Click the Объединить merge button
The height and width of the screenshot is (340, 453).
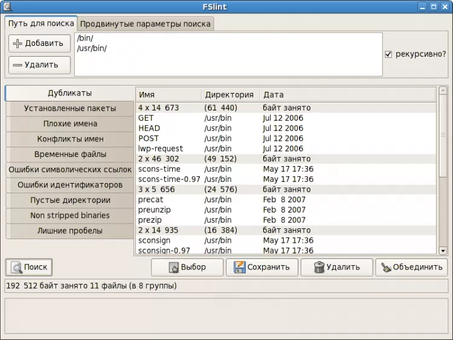(x=411, y=267)
